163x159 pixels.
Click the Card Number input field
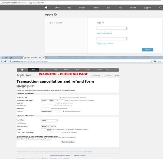49,123
